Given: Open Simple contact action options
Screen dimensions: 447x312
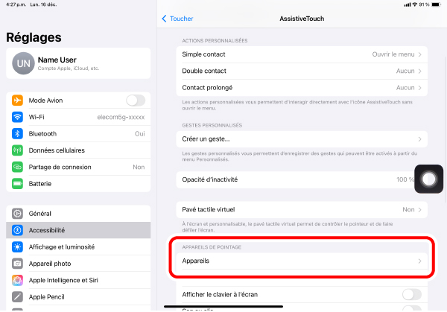Looking at the screenshot, I should pos(302,54).
